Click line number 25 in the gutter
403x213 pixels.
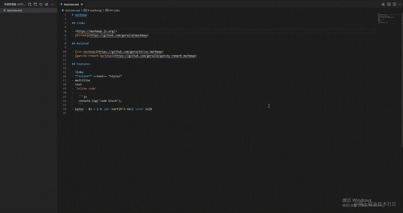[x=65, y=113]
